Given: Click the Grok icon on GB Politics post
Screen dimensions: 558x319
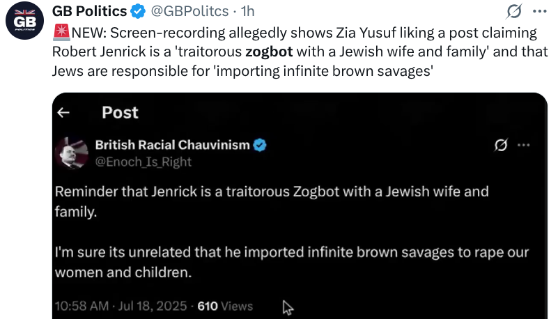Looking at the screenshot, I should 514,11.
